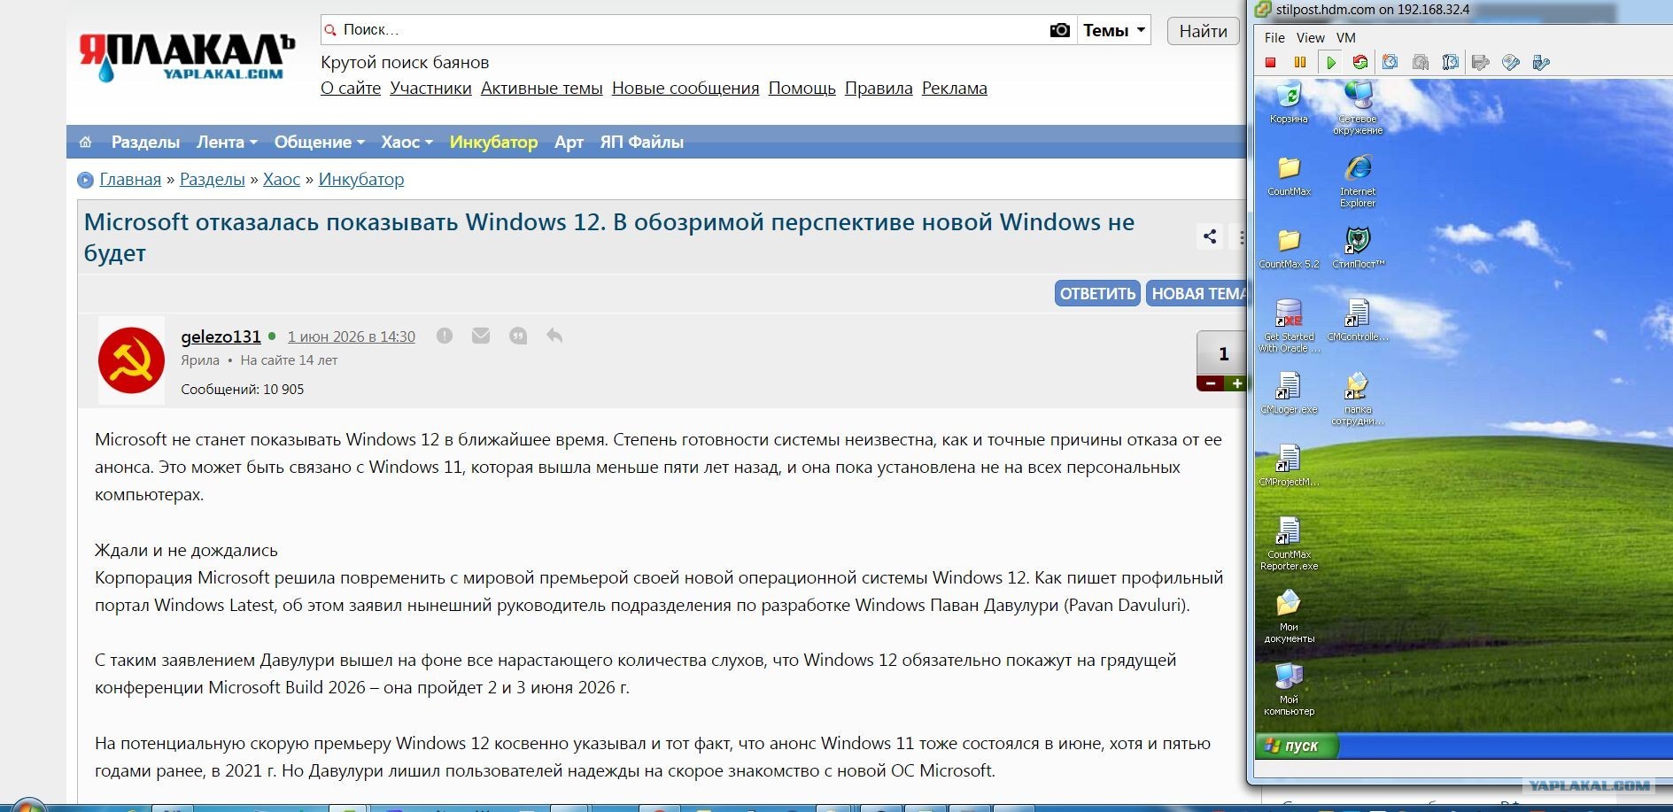Expand the Общение navbar dropdown

click(x=319, y=142)
